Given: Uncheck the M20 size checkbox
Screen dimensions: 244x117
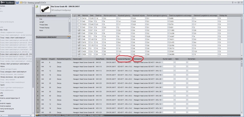Looking at the screenshot, I should [79, 51].
